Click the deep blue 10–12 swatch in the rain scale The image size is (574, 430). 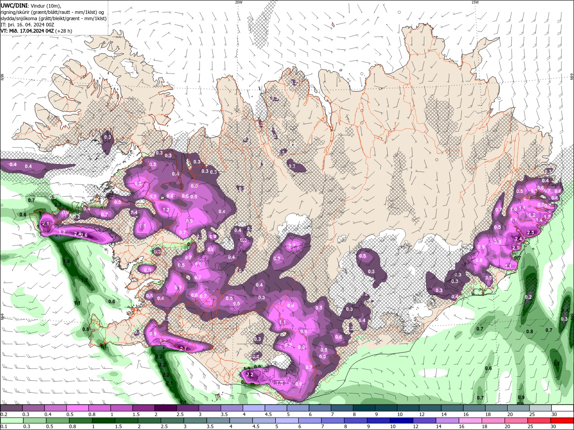(401, 421)
